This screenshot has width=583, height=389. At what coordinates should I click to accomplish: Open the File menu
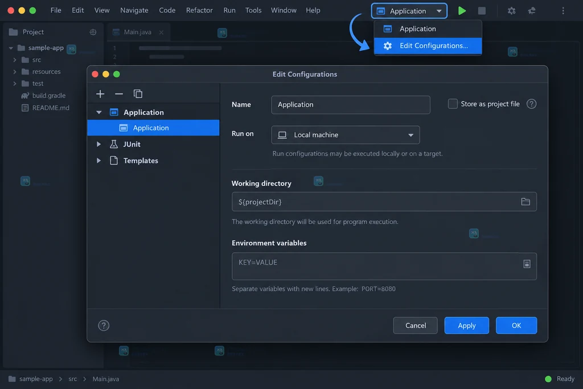coord(56,10)
